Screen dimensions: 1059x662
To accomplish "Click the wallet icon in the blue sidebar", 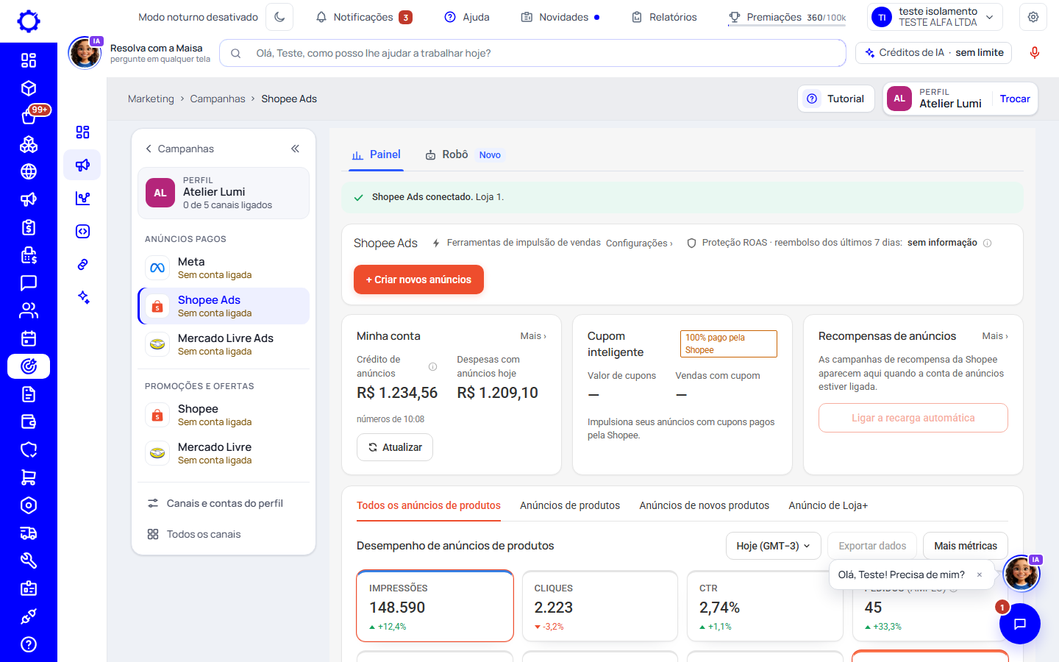I will point(29,421).
